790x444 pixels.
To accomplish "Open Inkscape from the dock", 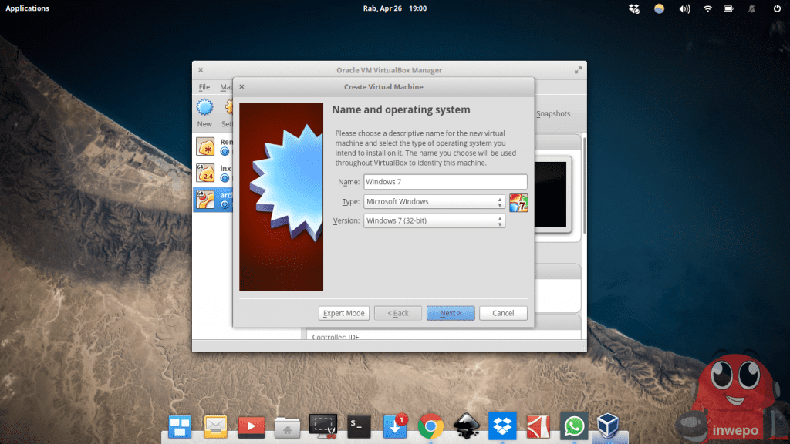I will [x=466, y=425].
